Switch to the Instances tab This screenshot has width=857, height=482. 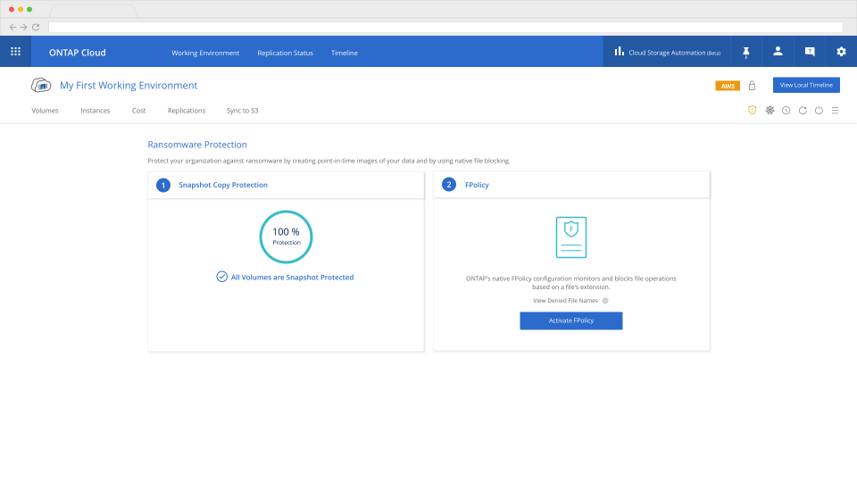[96, 111]
